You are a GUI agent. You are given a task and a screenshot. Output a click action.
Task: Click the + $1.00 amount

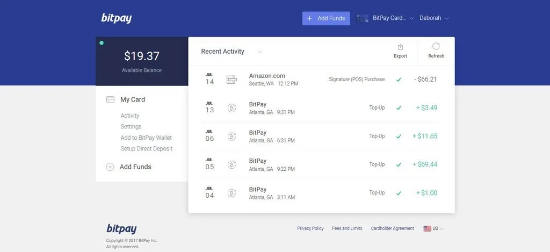tap(426, 193)
